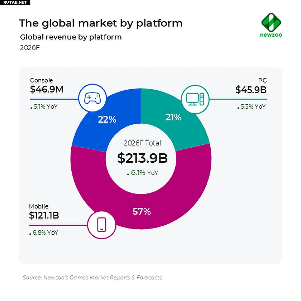
Task: Click the newzoo brand text
Action: pyautogui.click(x=271, y=35)
